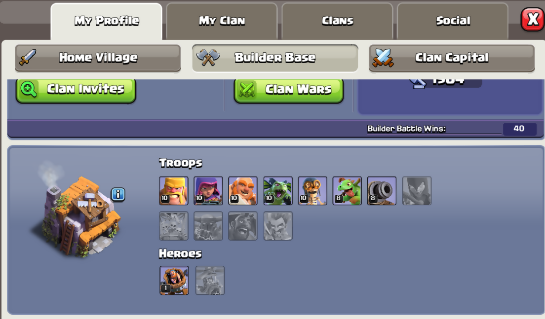The height and width of the screenshot is (319, 545).
Task: Select the Bomber troop icon
Action: point(312,191)
